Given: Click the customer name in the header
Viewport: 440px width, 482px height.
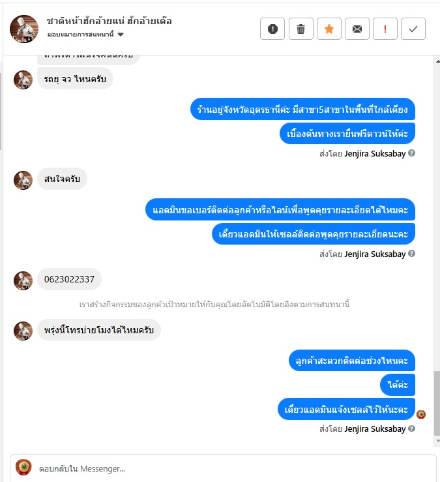Looking at the screenshot, I should pos(109,21).
